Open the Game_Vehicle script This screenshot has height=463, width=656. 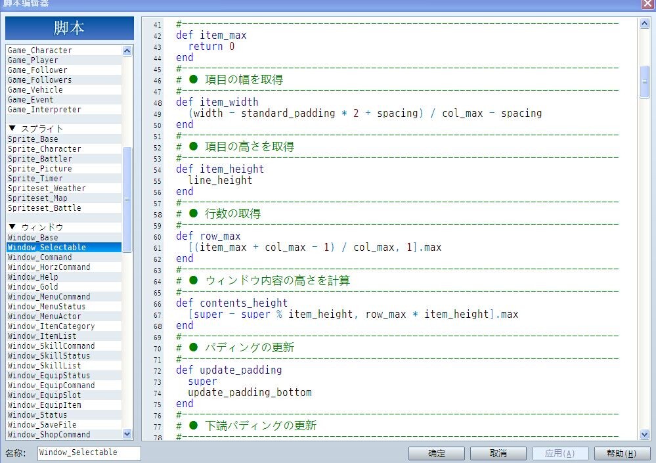[64, 90]
